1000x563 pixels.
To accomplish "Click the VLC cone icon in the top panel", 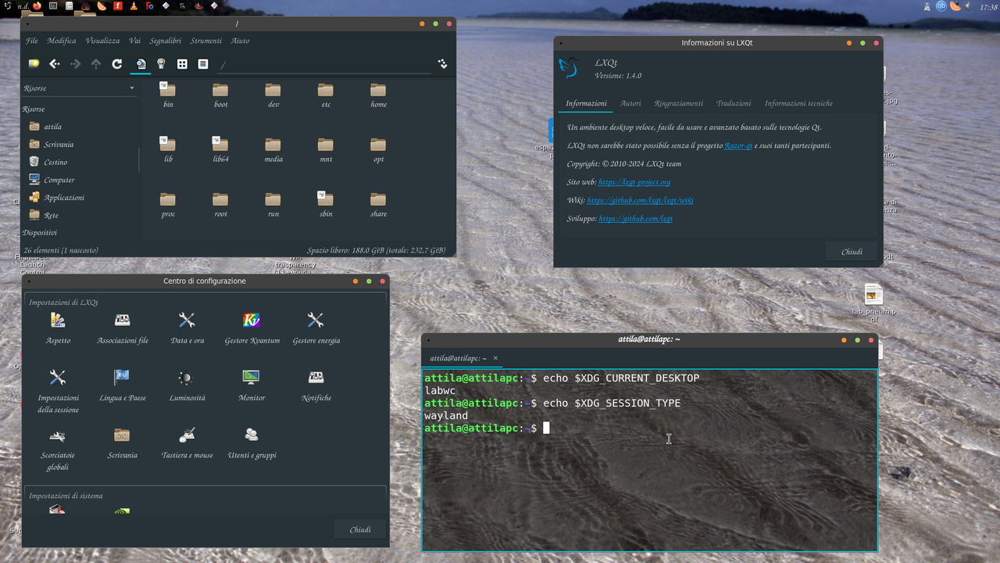I will click(x=134, y=5).
